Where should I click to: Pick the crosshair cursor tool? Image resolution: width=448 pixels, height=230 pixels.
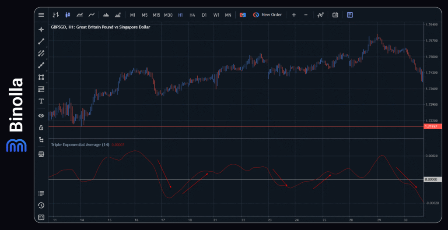pyautogui.click(x=41, y=29)
